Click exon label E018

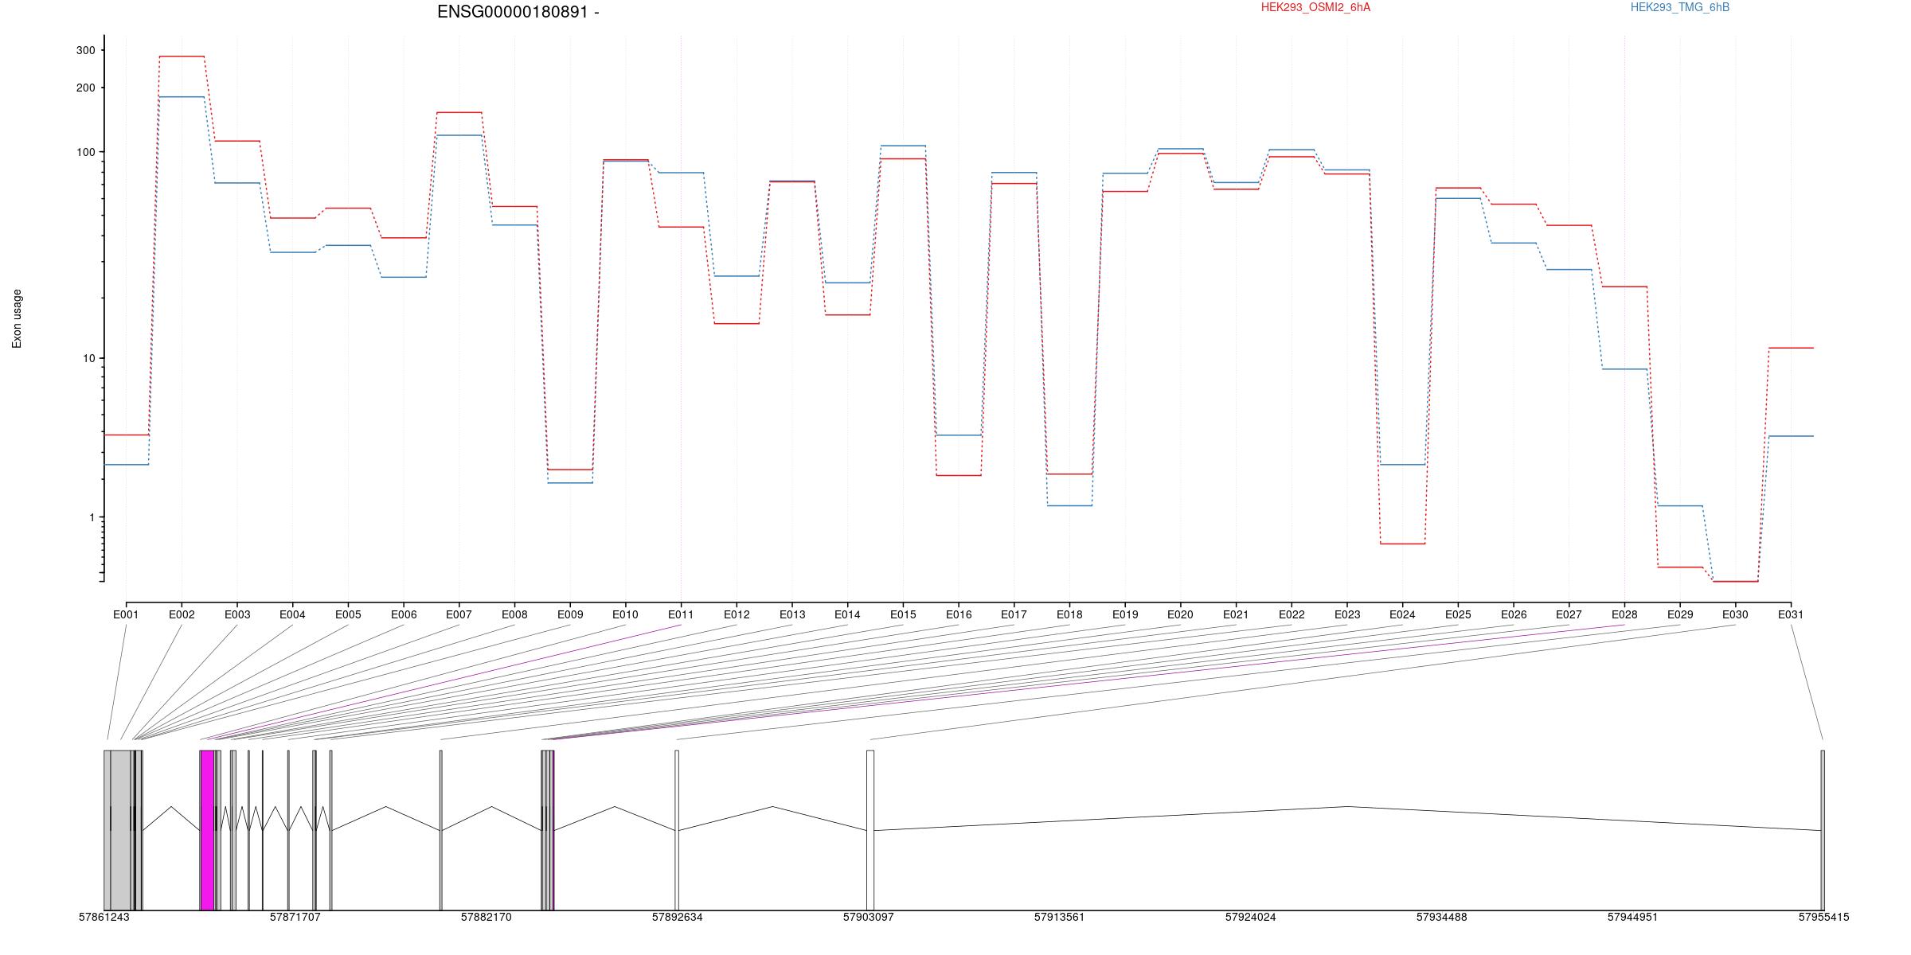coord(1069,614)
